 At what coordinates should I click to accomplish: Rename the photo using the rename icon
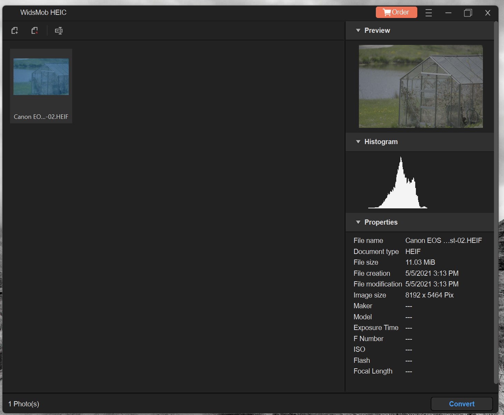(58, 30)
